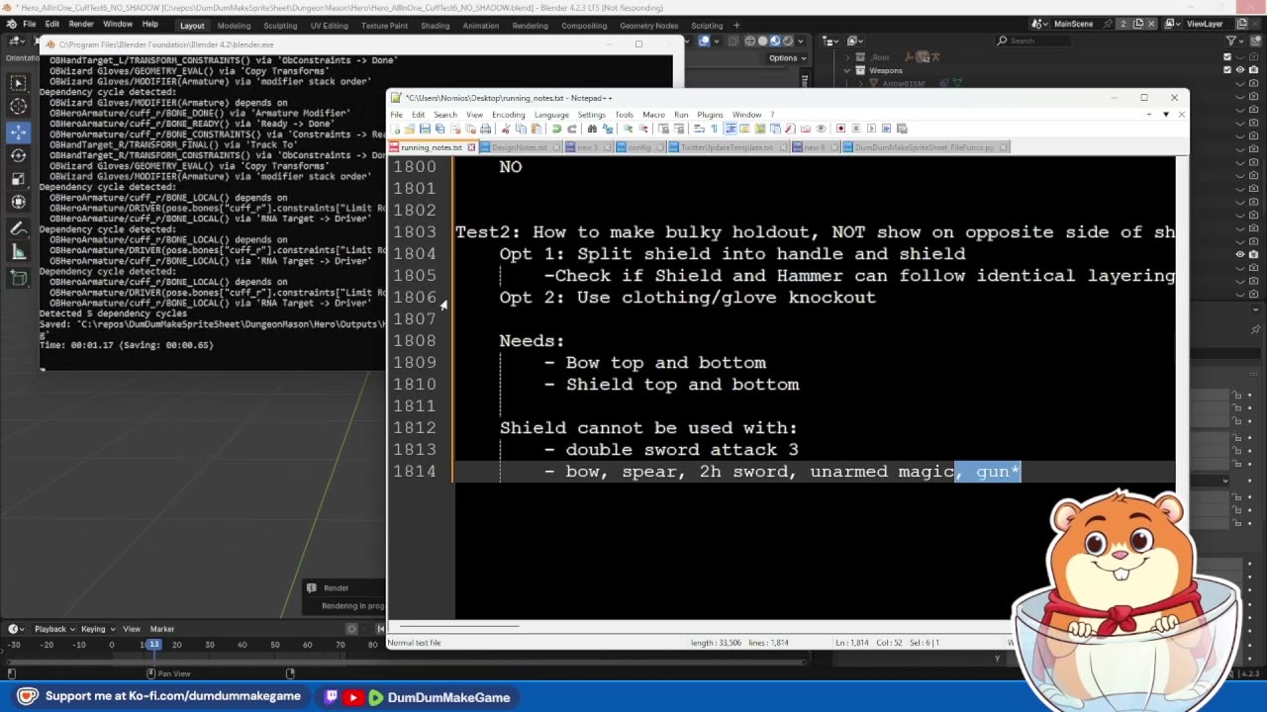Select the Cursor tool in Blender toolbar
The image size is (1267, 712).
click(x=19, y=107)
